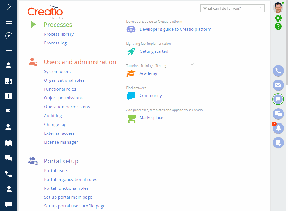Screen dimensions: 288x211
Task: Open Accounts section building icon
Action: [9, 81]
